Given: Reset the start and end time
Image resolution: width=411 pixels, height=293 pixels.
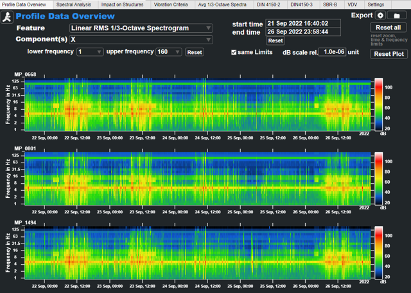Looking at the screenshot, I should 275,40.
